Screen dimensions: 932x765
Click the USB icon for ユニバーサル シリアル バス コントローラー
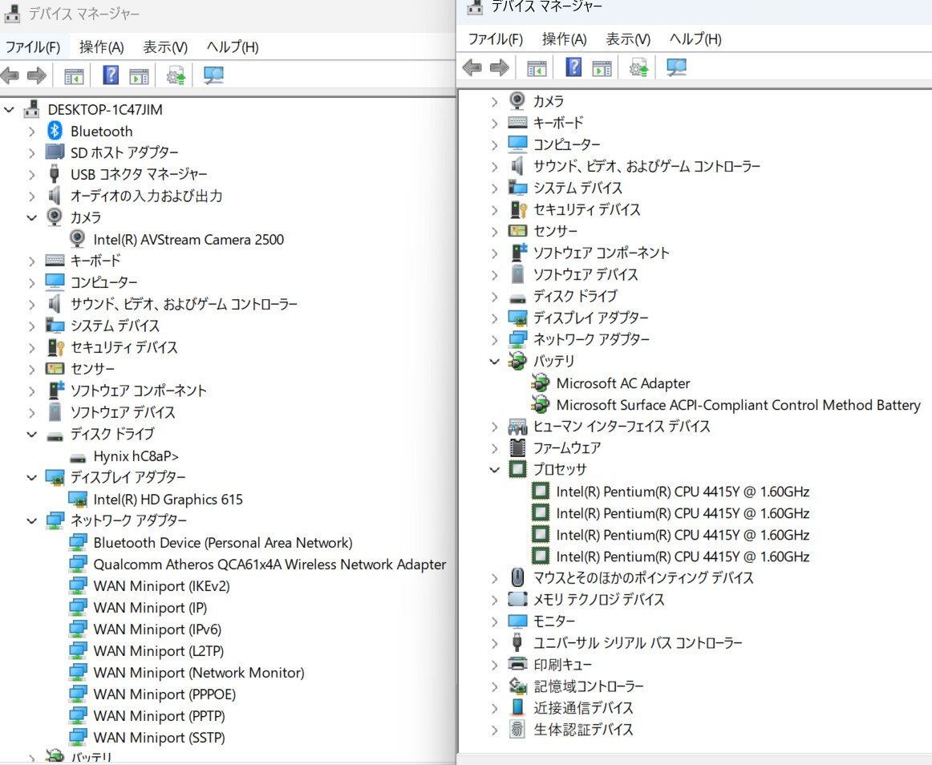click(x=517, y=642)
